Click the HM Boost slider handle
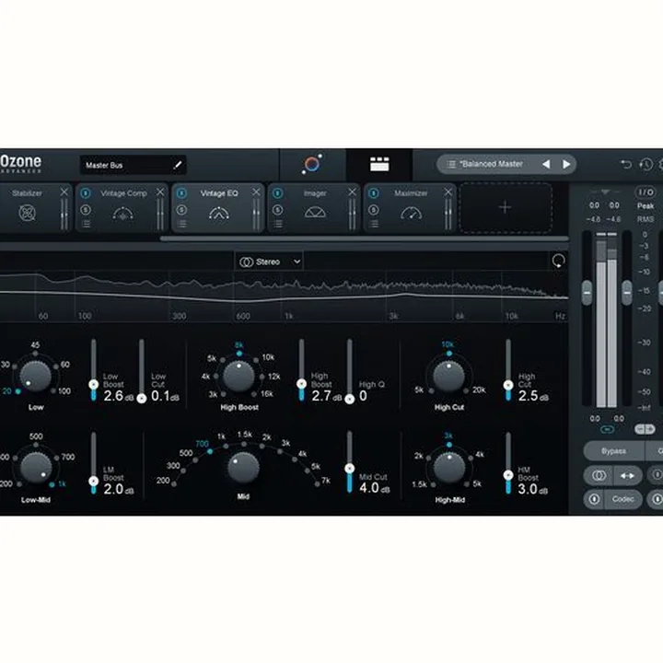 pos(508,475)
